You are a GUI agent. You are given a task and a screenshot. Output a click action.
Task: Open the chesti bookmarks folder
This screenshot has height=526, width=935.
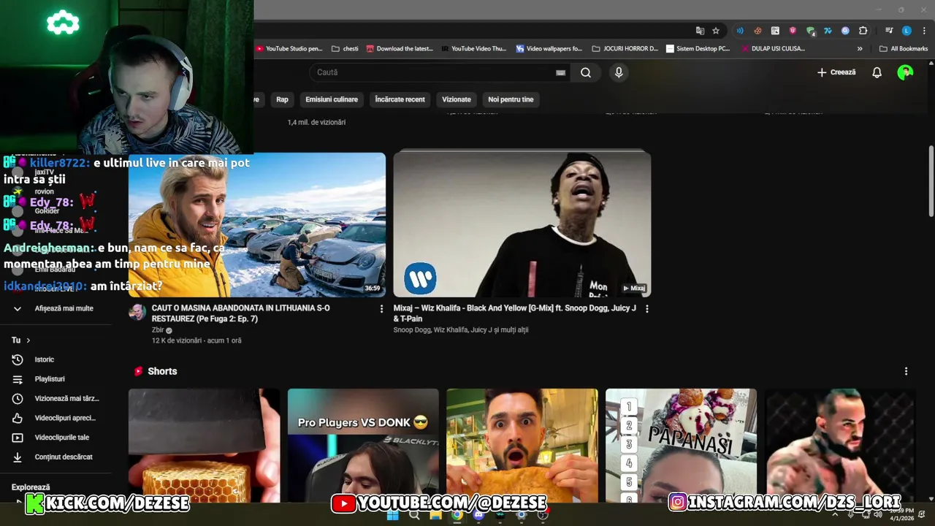pyautogui.click(x=345, y=49)
